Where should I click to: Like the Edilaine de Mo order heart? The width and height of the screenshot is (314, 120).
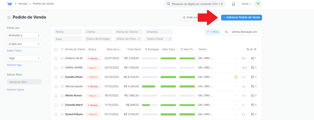(x=62, y=59)
